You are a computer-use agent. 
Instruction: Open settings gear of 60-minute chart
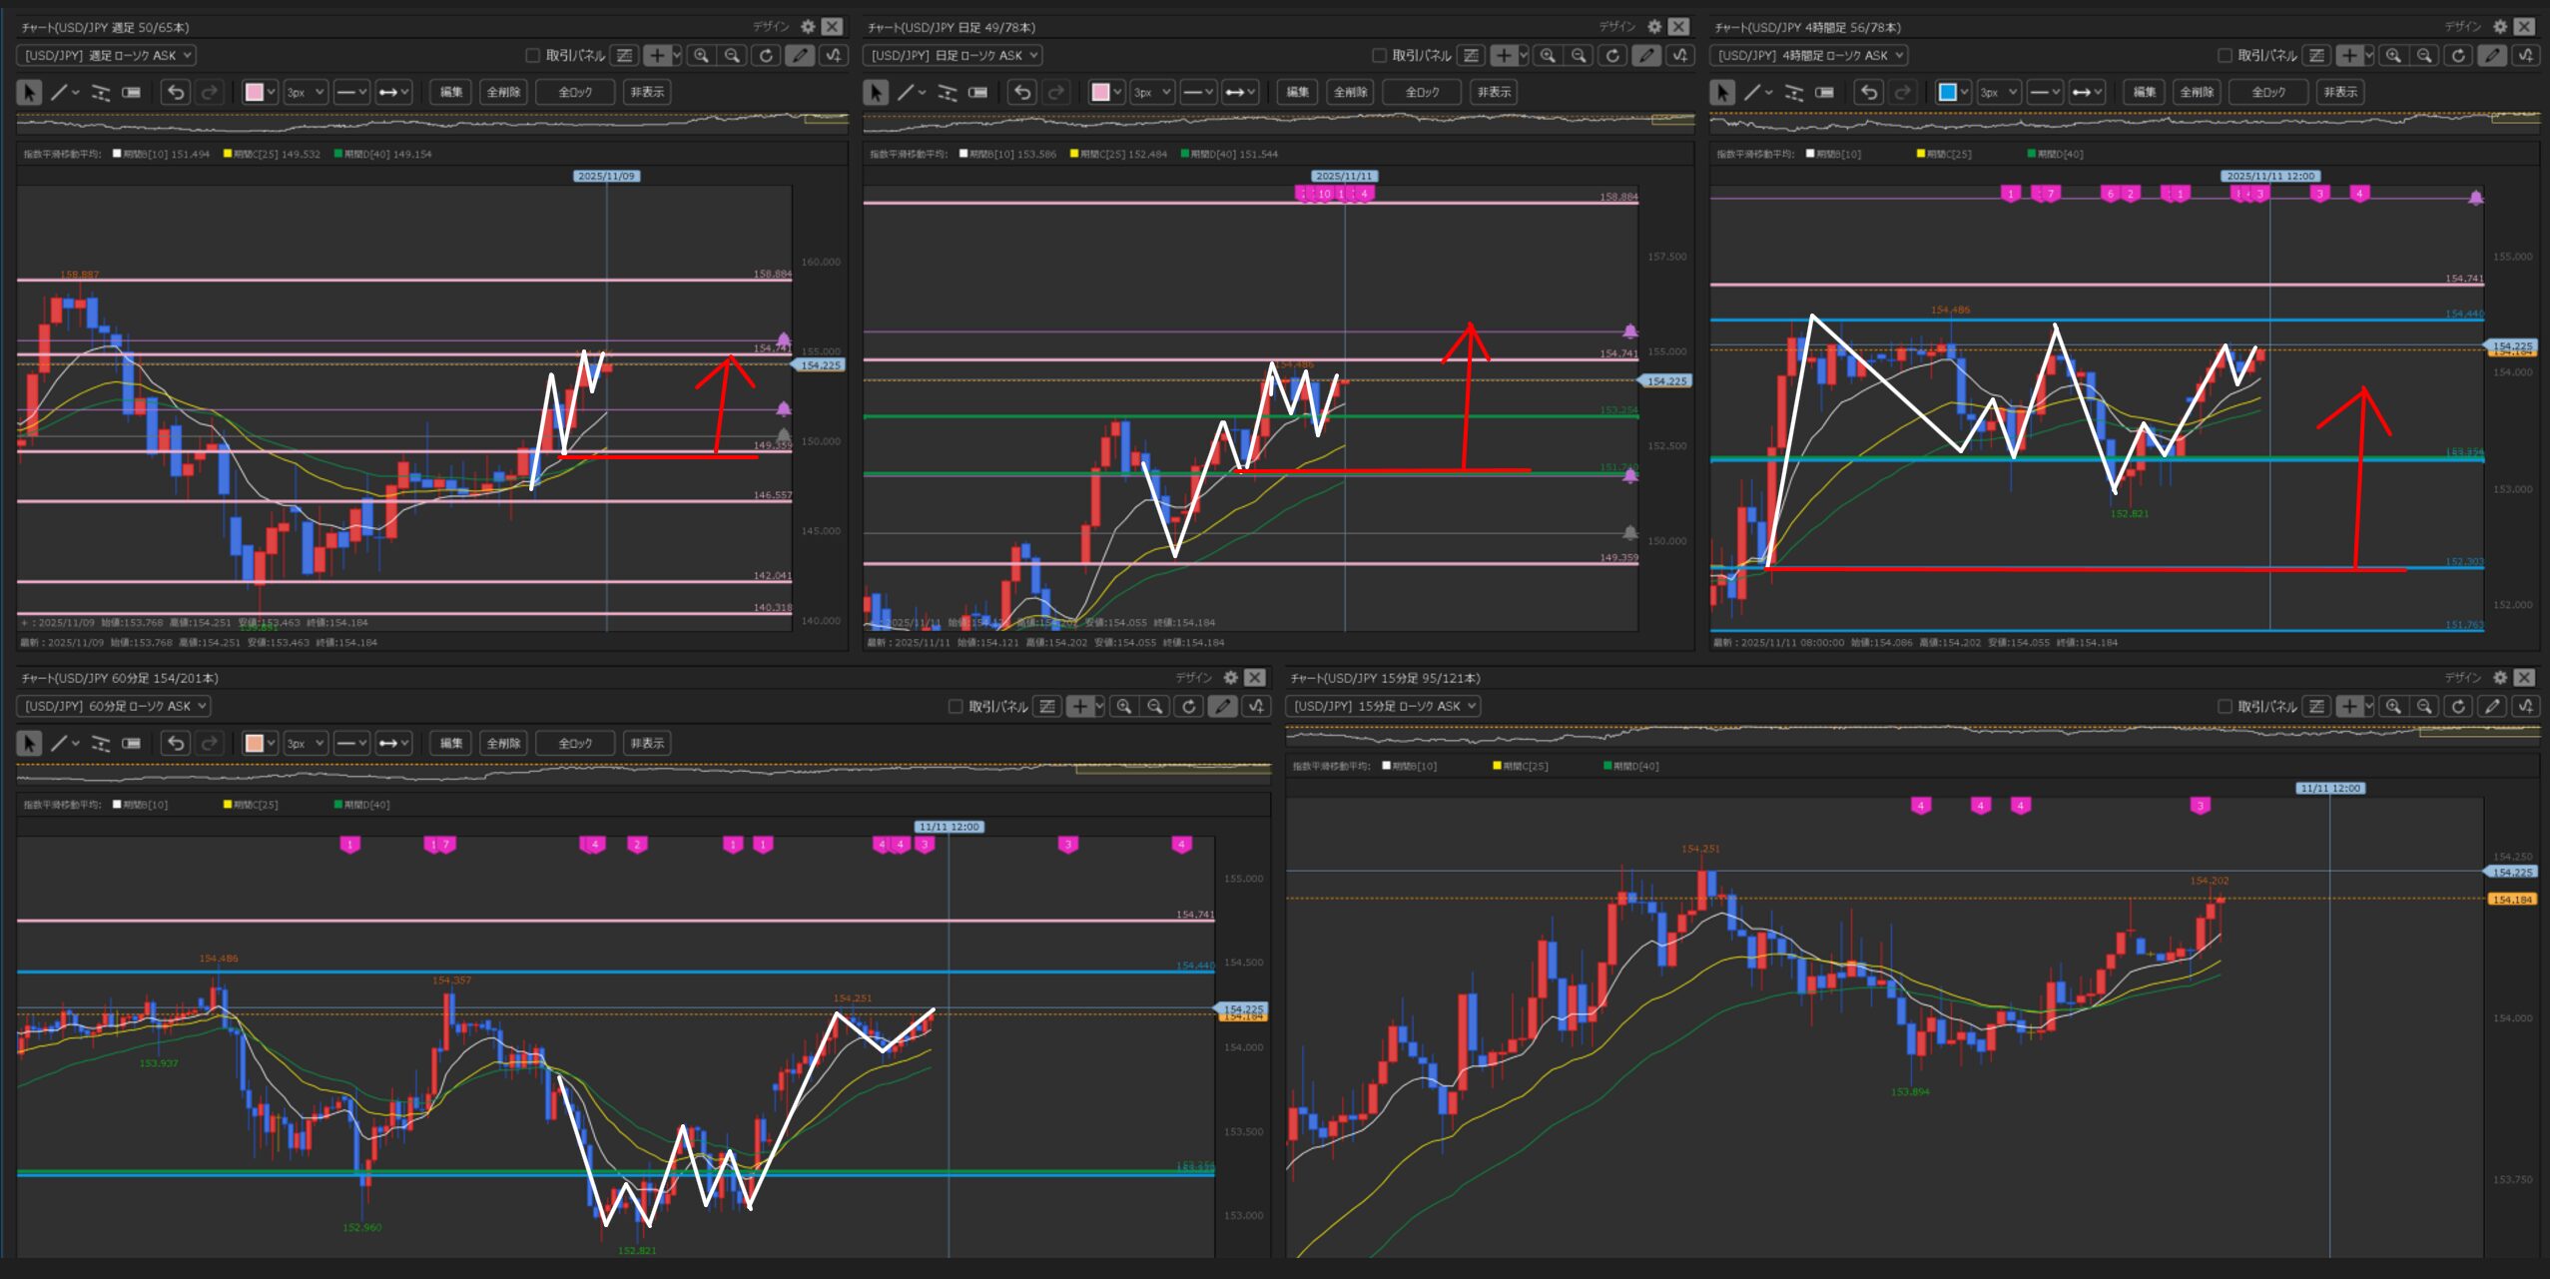coord(1231,678)
